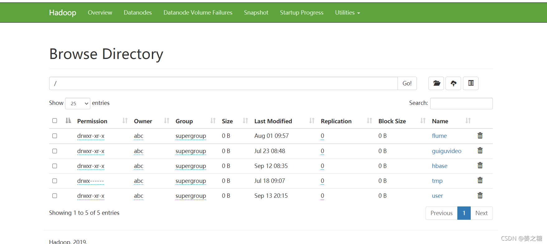The image size is (547, 244).
Task: Open the Datanodes tab
Action: tap(138, 12)
